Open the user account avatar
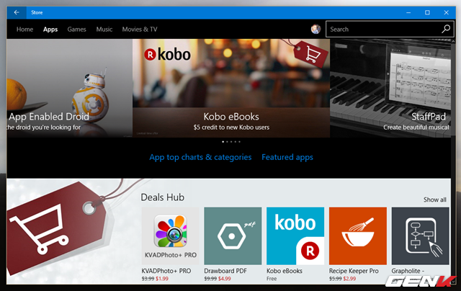 pos(315,29)
